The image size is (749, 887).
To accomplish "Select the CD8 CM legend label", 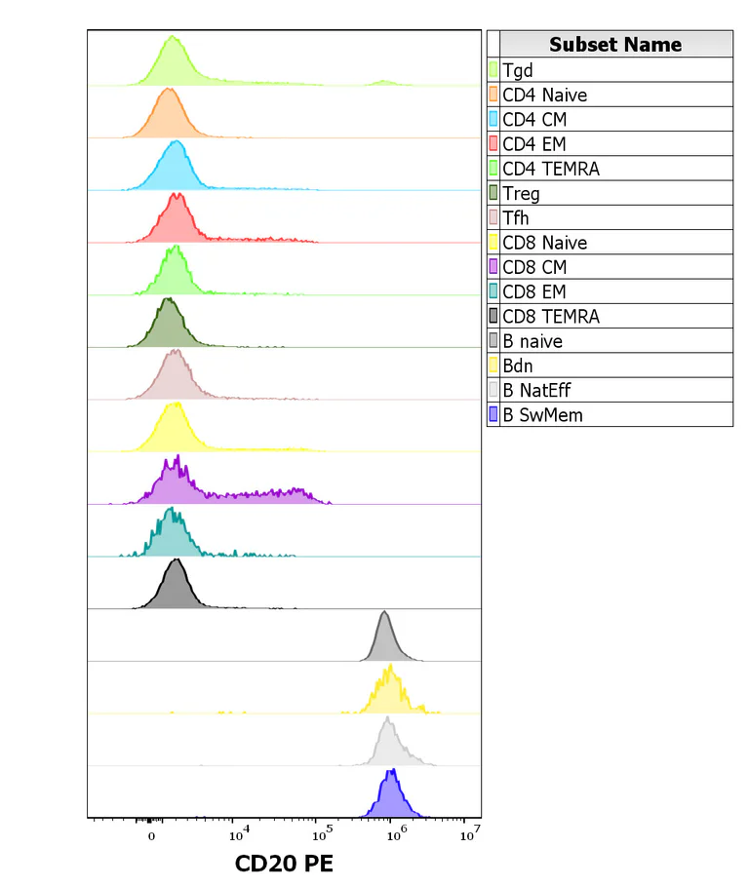I will pos(534,267).
